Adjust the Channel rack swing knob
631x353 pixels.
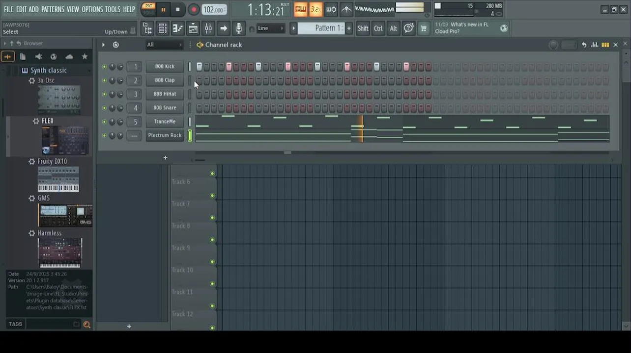(553, 45)
